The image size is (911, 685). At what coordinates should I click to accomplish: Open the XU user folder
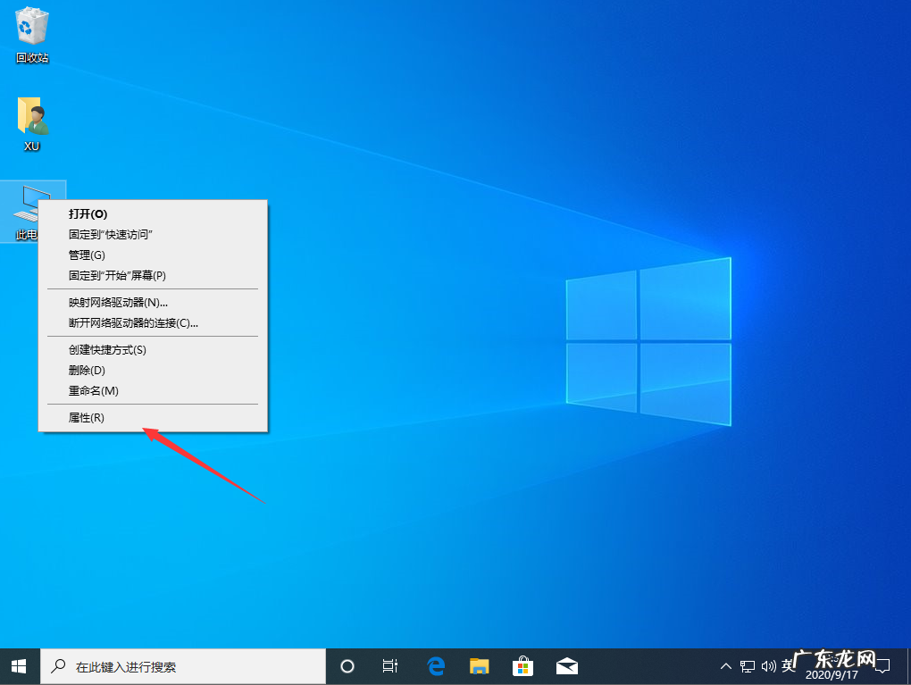[31, 116]
